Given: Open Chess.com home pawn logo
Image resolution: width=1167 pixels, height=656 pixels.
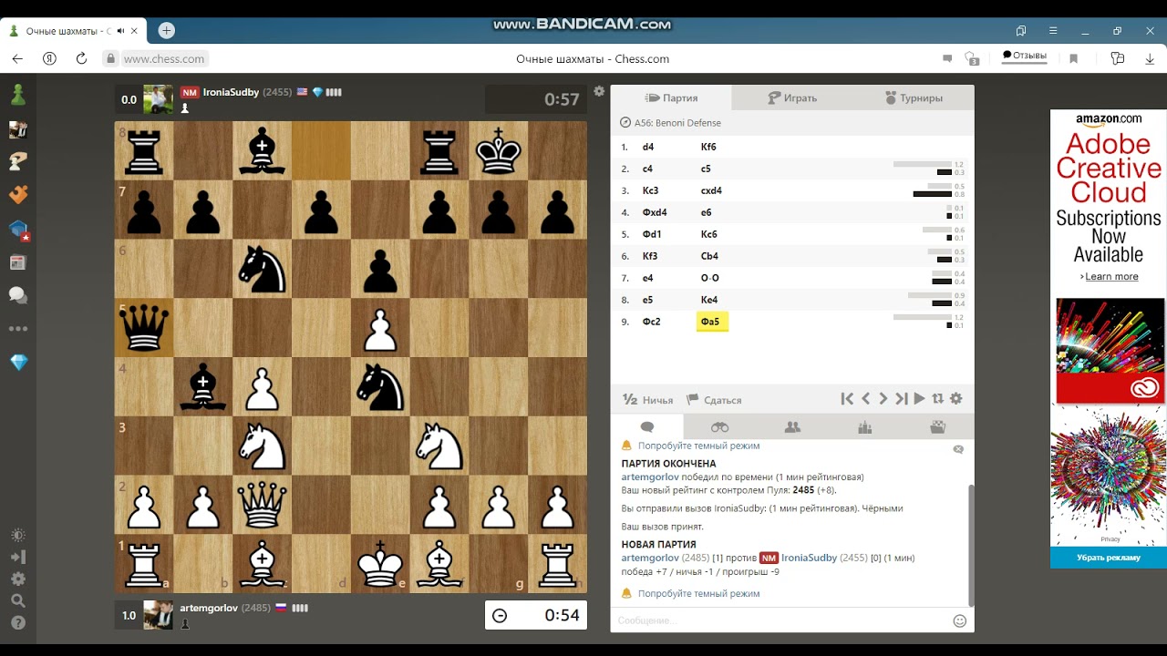Looking at the screenshot, I should tap(18, 95).
